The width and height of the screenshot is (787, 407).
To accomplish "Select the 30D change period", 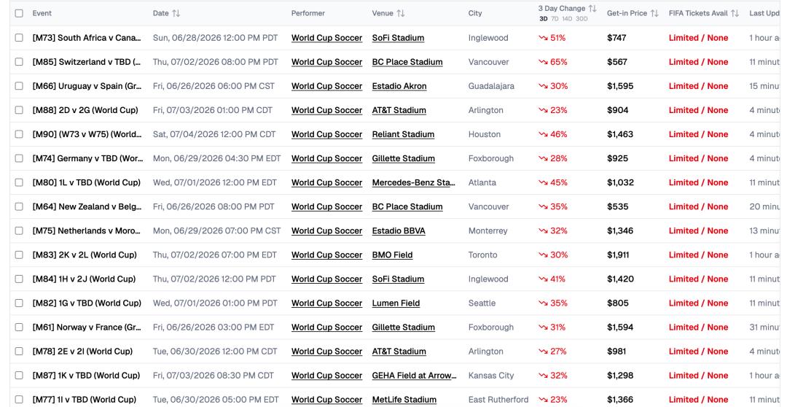I will click(x=582, y=18).
